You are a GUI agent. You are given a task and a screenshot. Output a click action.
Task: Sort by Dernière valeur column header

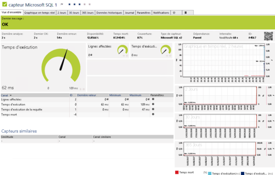87,95
